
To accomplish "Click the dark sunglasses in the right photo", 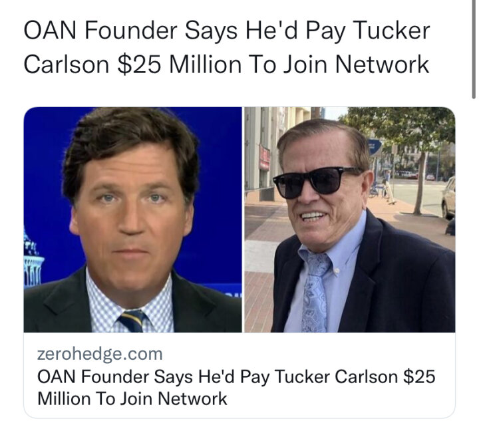I will point(315,182).
